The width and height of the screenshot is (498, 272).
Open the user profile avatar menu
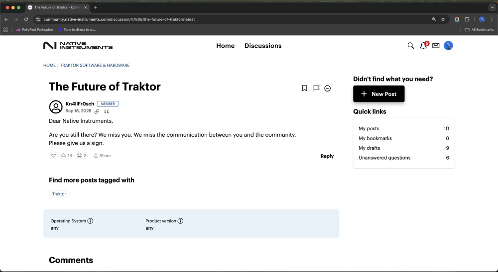[448, 46]
